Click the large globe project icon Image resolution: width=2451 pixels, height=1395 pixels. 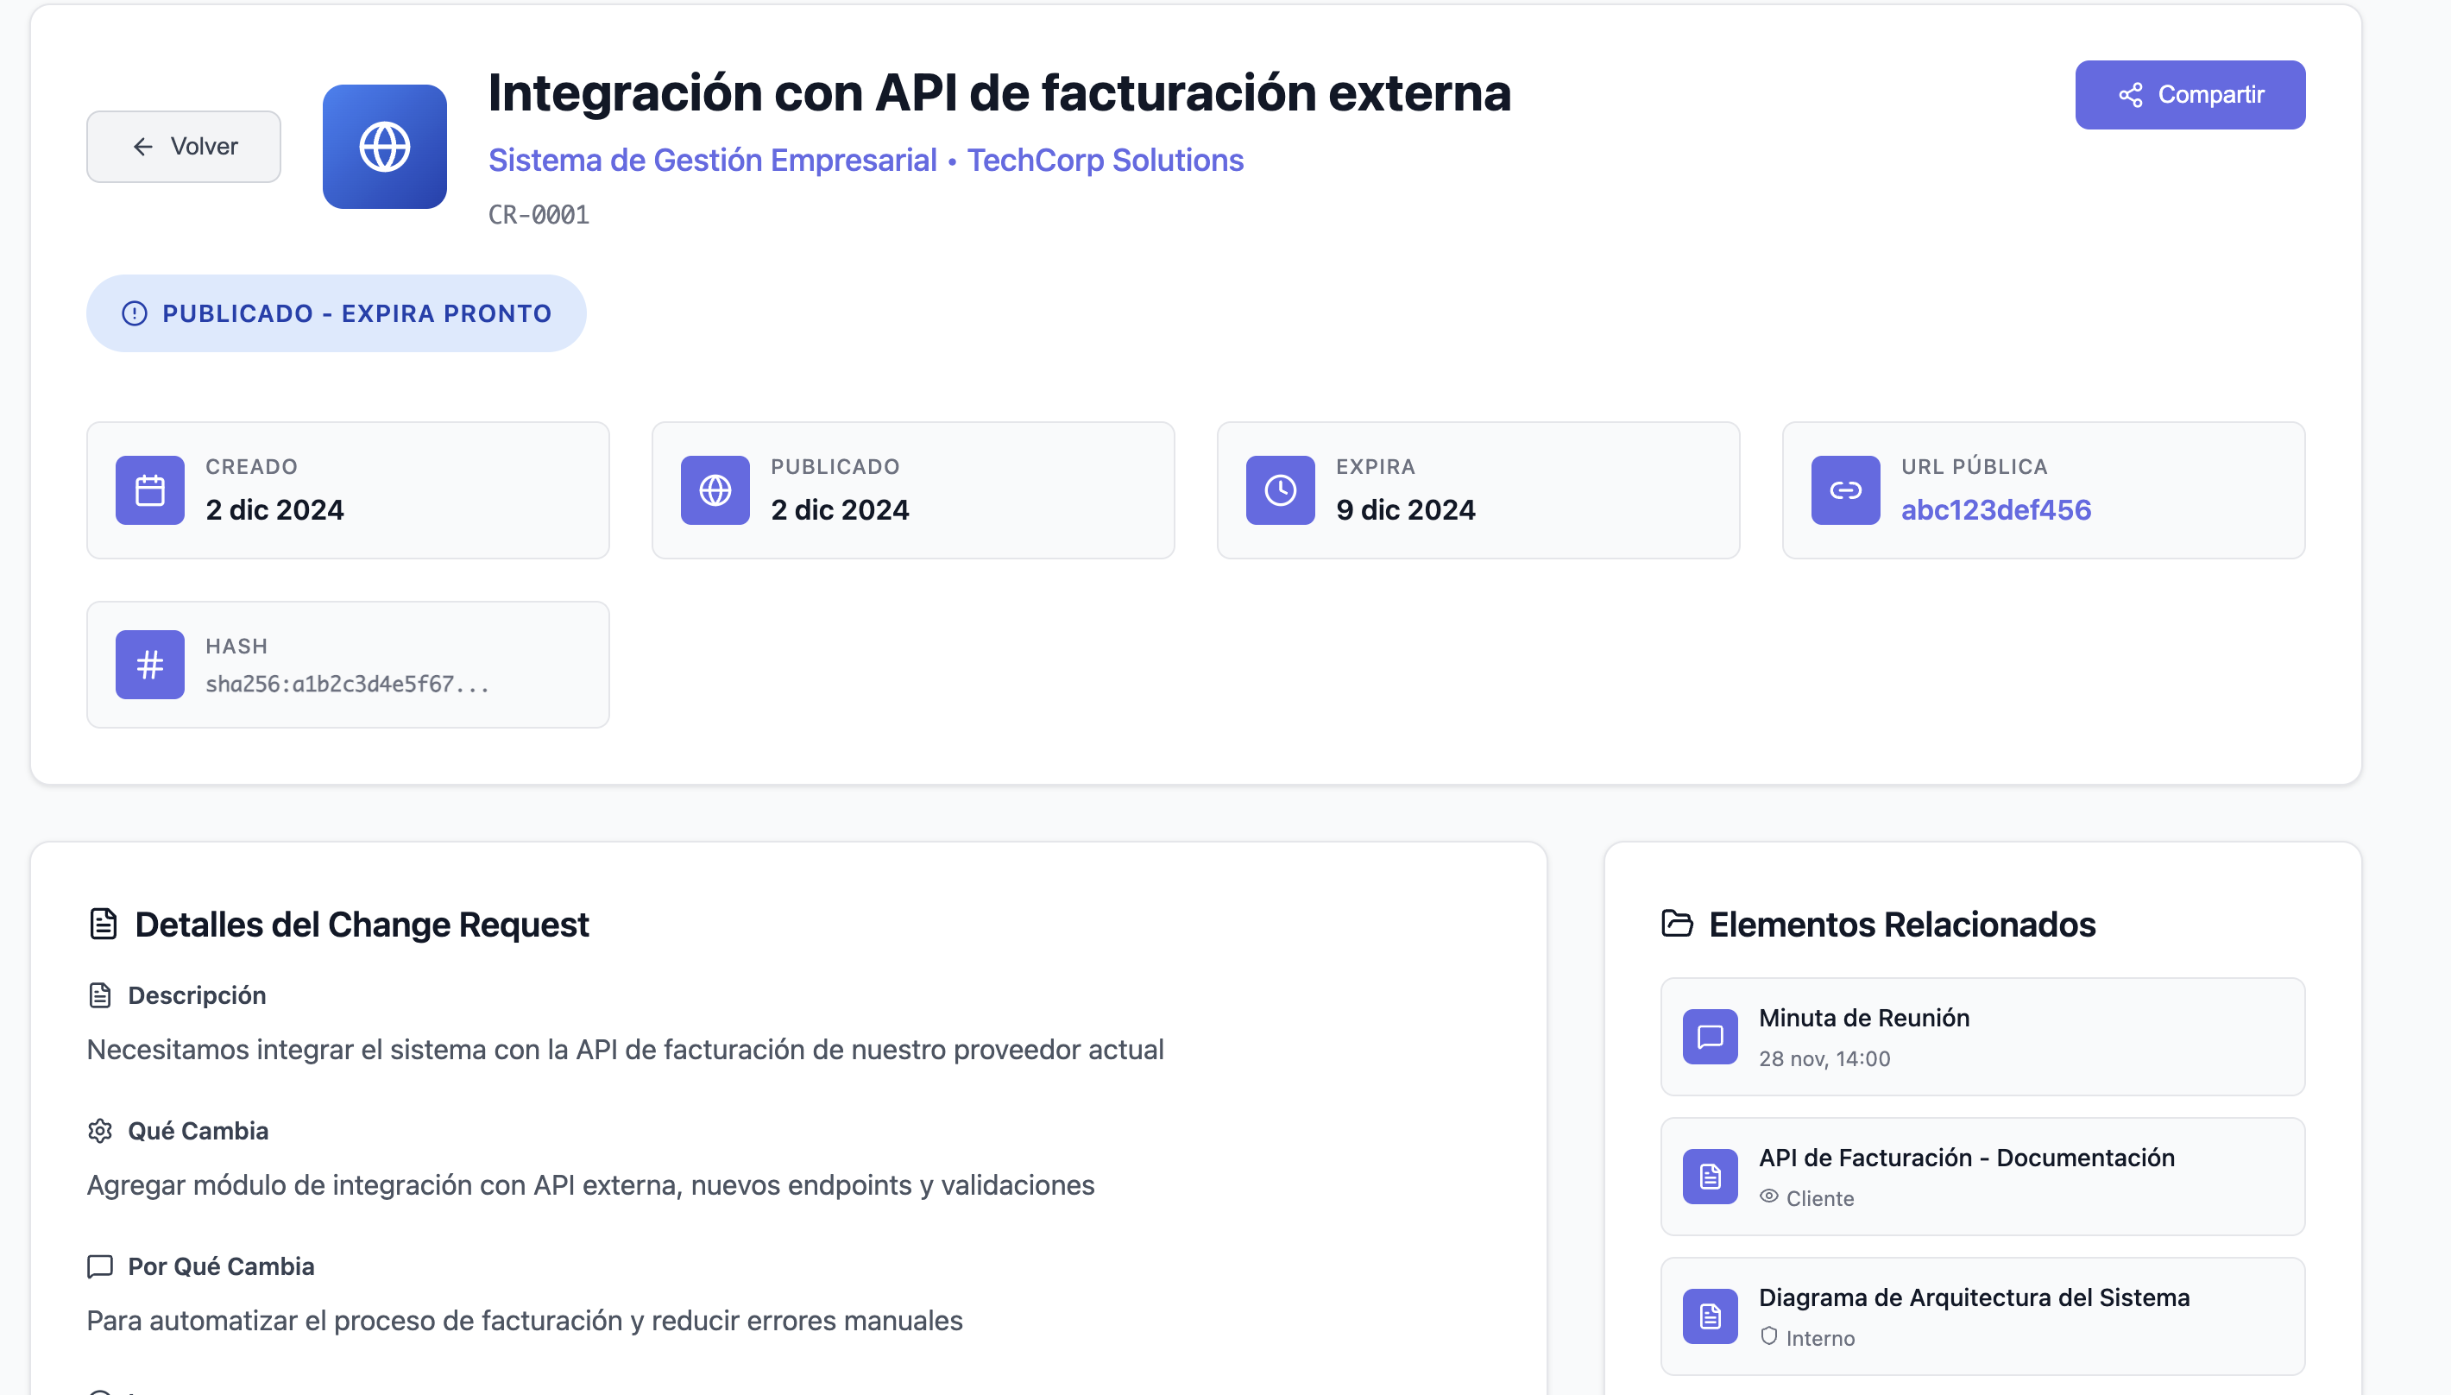coord(384,147)
